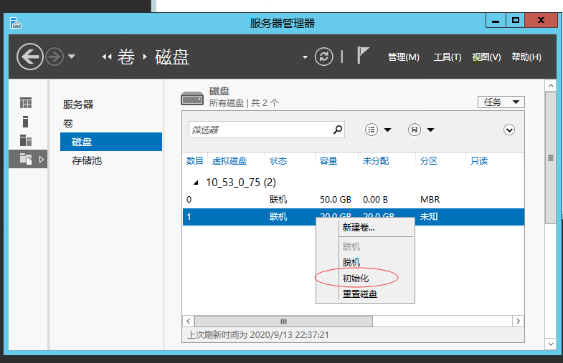
Task: Click the 联机 status of disk 0
Action: (278, 200)
